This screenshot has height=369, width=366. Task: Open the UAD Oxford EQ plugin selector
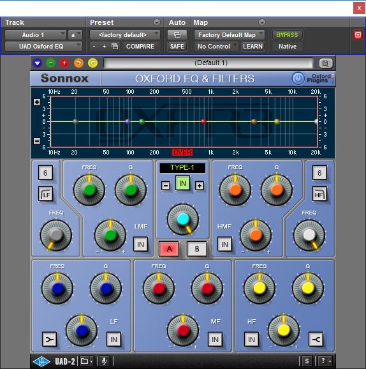(x=43, y=47)
